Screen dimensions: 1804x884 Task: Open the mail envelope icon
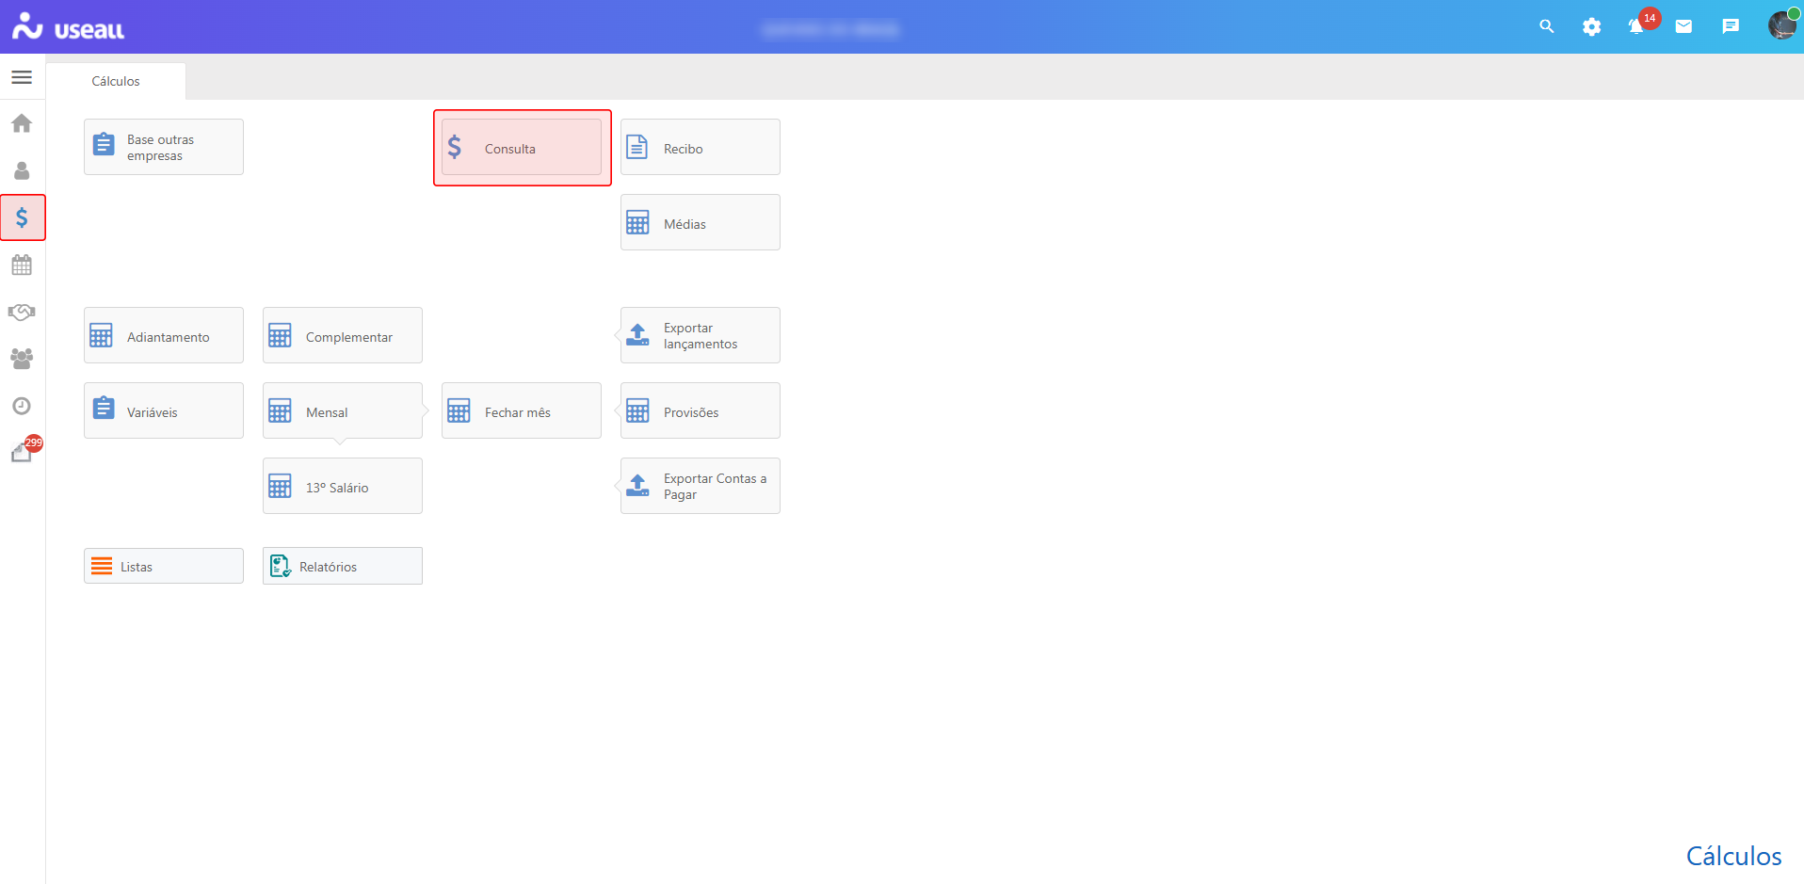(1683, 26)
